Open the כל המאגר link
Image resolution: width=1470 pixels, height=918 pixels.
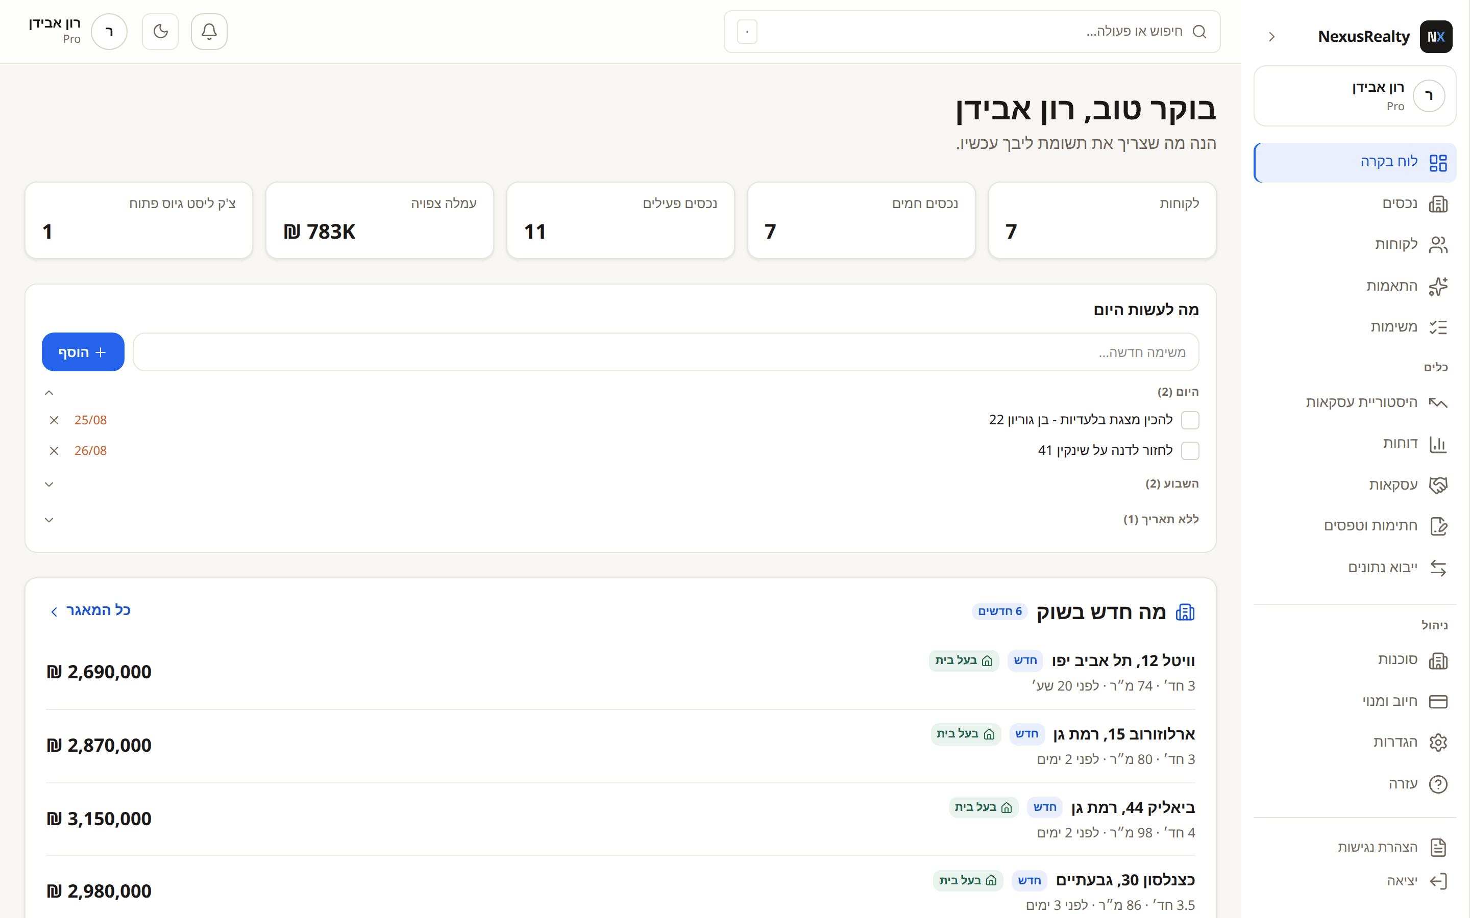pos(90,611)
